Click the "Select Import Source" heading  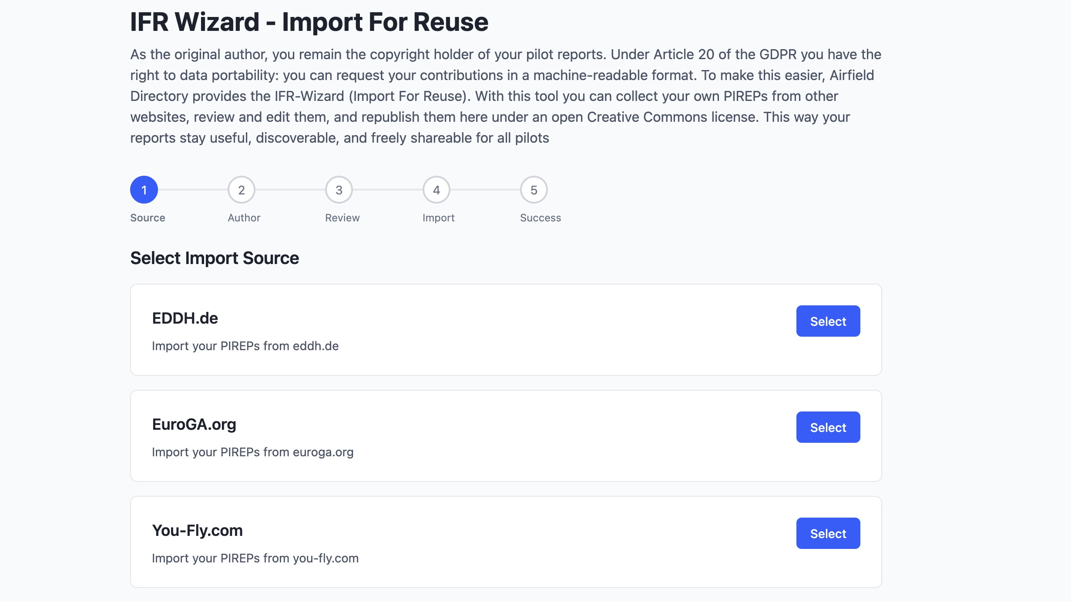click(x=215, y=258)
